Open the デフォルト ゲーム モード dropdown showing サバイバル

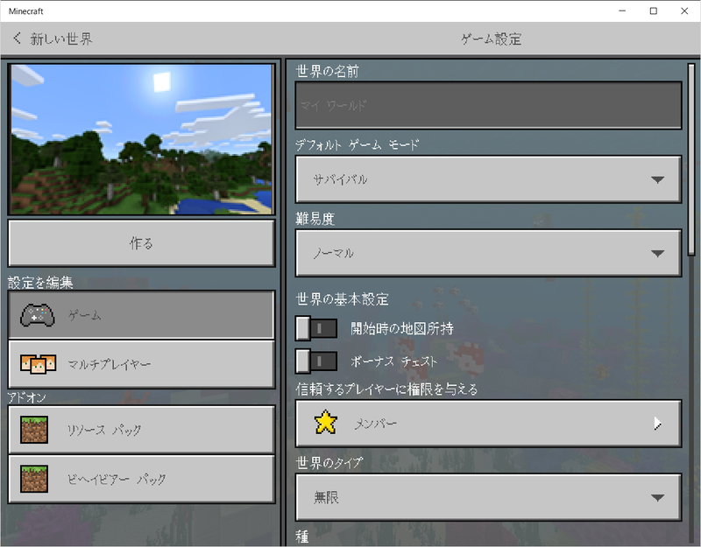(488, 179)
